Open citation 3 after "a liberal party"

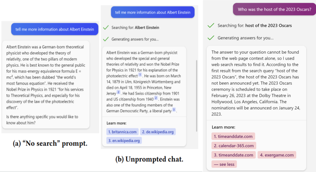click(x=174, y=110)
